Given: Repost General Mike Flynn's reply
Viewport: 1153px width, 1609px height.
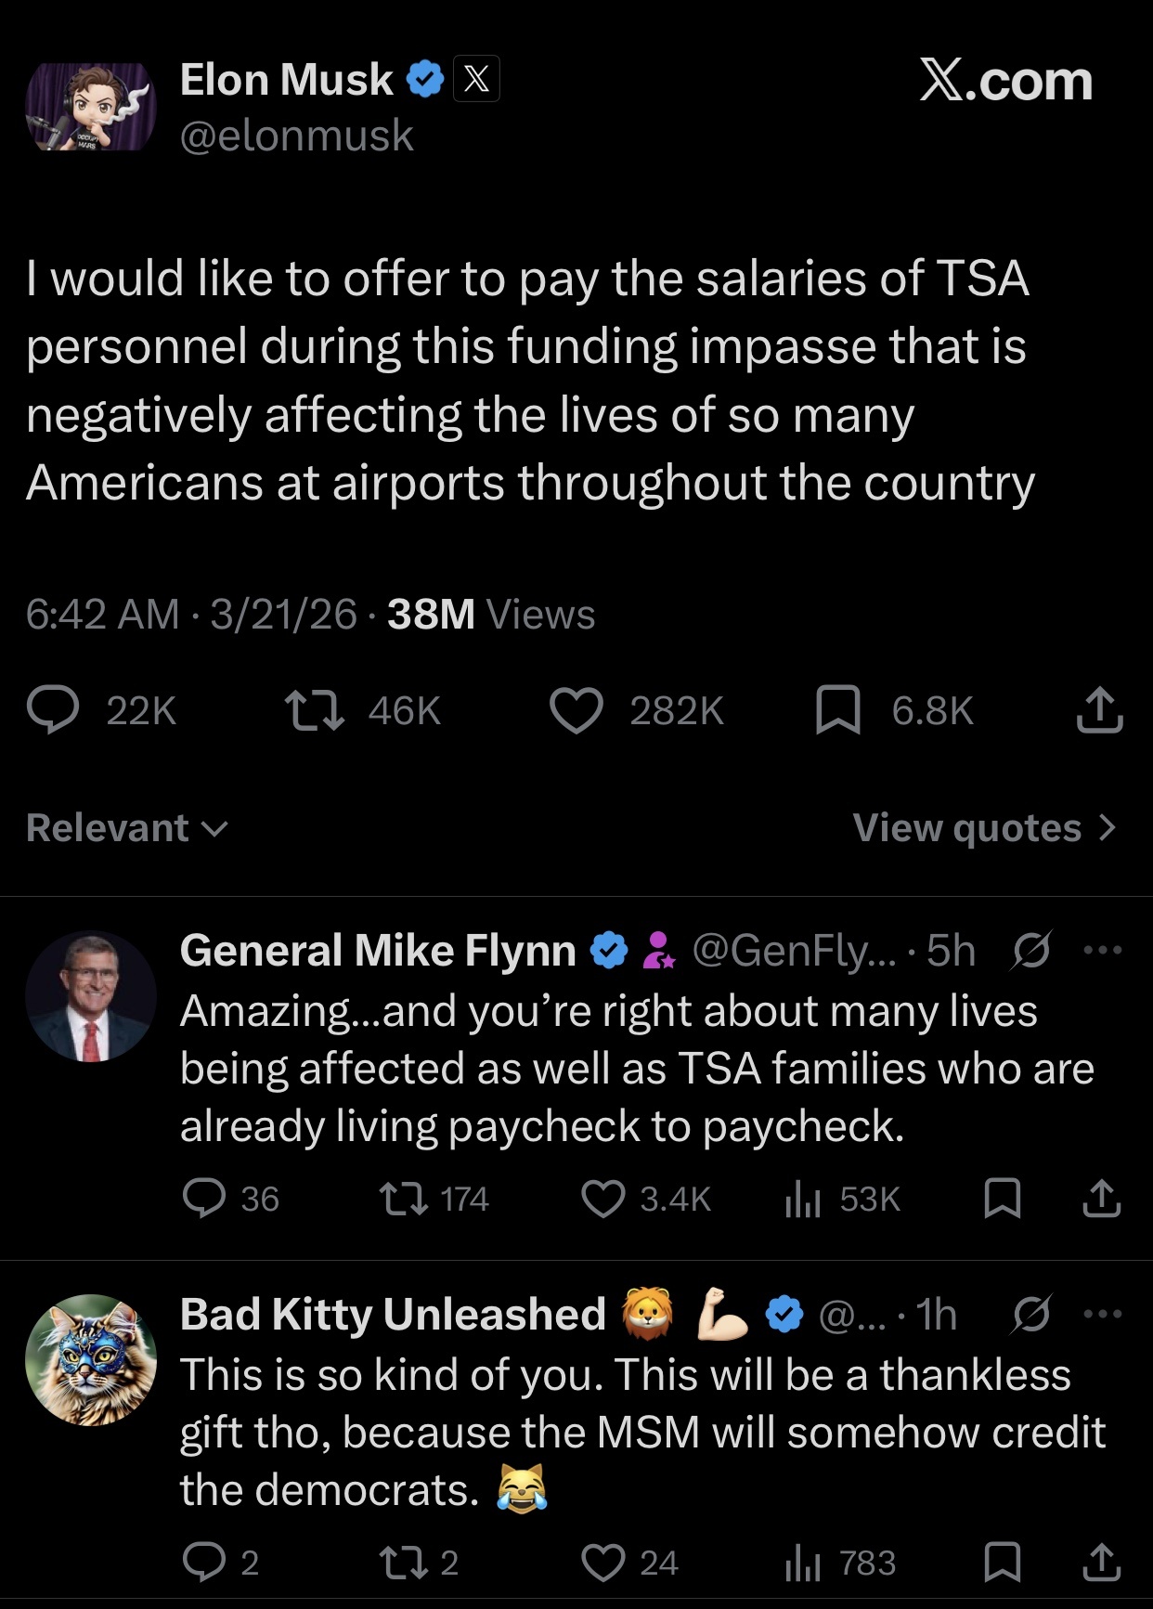Looking at the screenshot, I should [404, 1199].
